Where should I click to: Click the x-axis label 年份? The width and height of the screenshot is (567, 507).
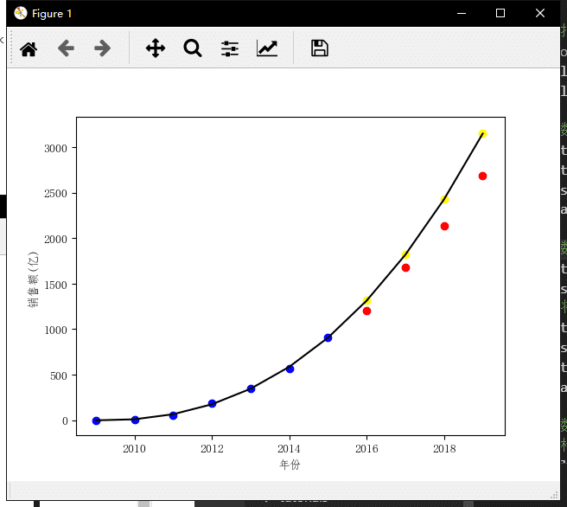[290, 465]
